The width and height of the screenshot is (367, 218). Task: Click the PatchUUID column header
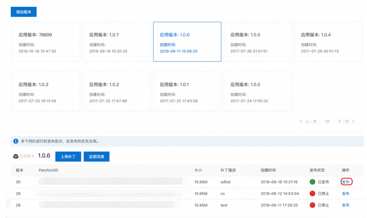(48, 170)
